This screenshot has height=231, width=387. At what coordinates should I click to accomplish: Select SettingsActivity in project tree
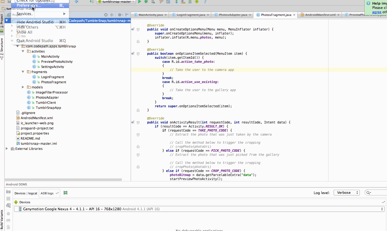click(x=53, y=67)
